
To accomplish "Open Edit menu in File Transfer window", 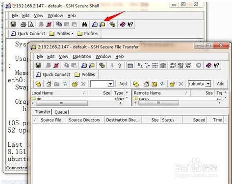I will point(51,56).
